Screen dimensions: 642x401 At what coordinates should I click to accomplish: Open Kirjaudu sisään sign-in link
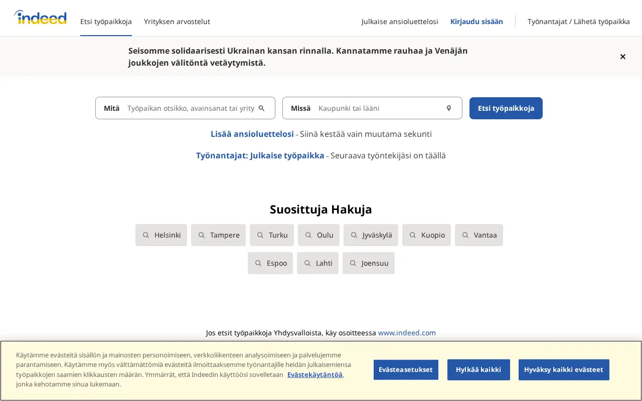tap(476, 22)
